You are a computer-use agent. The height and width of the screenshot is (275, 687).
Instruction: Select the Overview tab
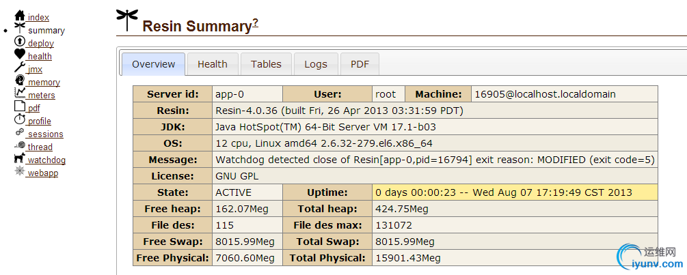[x=154, y=64]
